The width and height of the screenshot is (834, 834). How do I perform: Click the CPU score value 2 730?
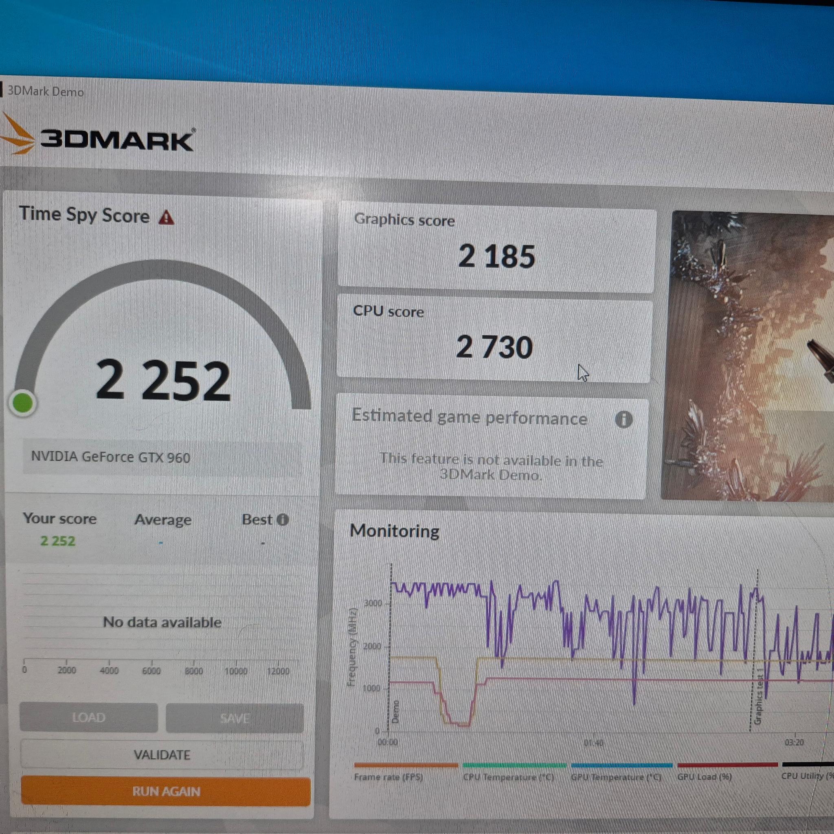pos(495,347)
